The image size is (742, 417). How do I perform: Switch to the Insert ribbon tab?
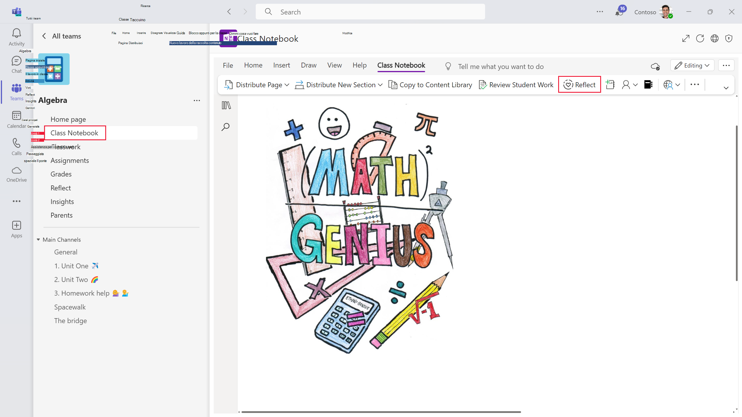click(x=281, y=65)
